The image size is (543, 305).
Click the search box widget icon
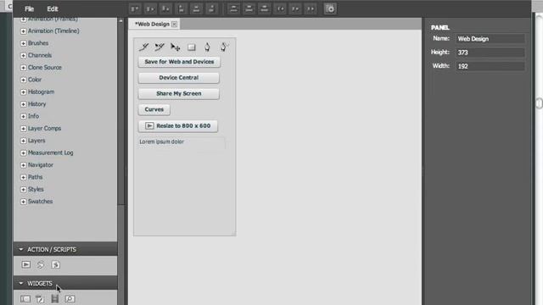(x=70, y=299)
